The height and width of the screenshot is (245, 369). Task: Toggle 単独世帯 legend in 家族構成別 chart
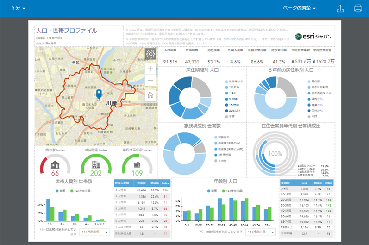[223, 138]
